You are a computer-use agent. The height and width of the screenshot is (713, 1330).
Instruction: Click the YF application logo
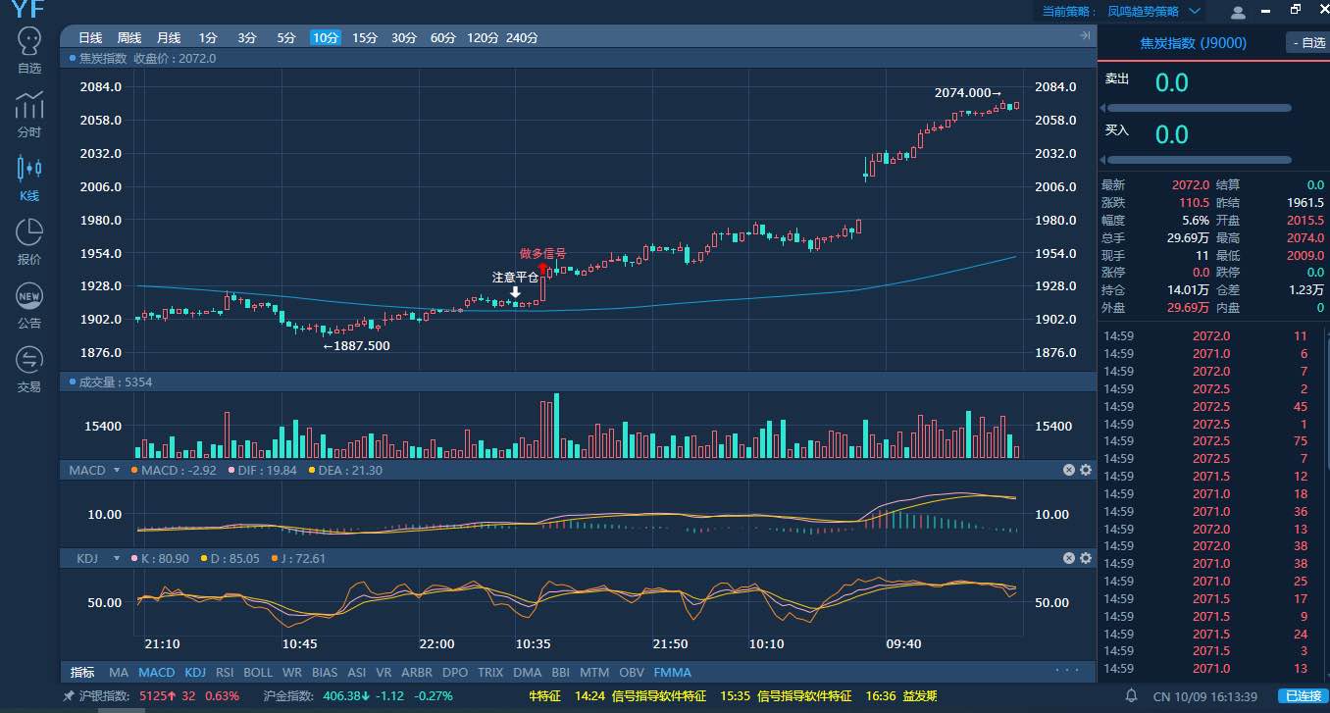click(26, 10)
